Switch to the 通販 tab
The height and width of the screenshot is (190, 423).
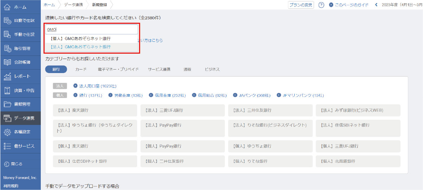pyautogui.click(x=187, y=69)
